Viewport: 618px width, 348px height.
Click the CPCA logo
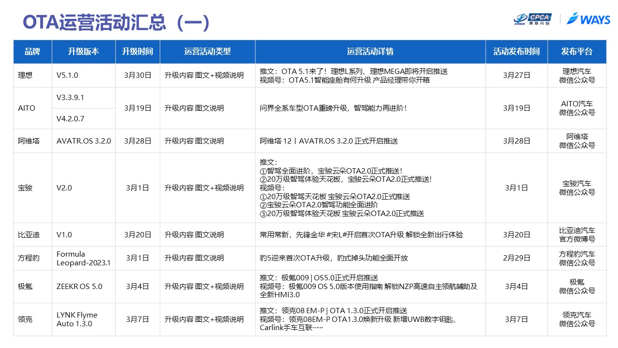coord(532,19)
